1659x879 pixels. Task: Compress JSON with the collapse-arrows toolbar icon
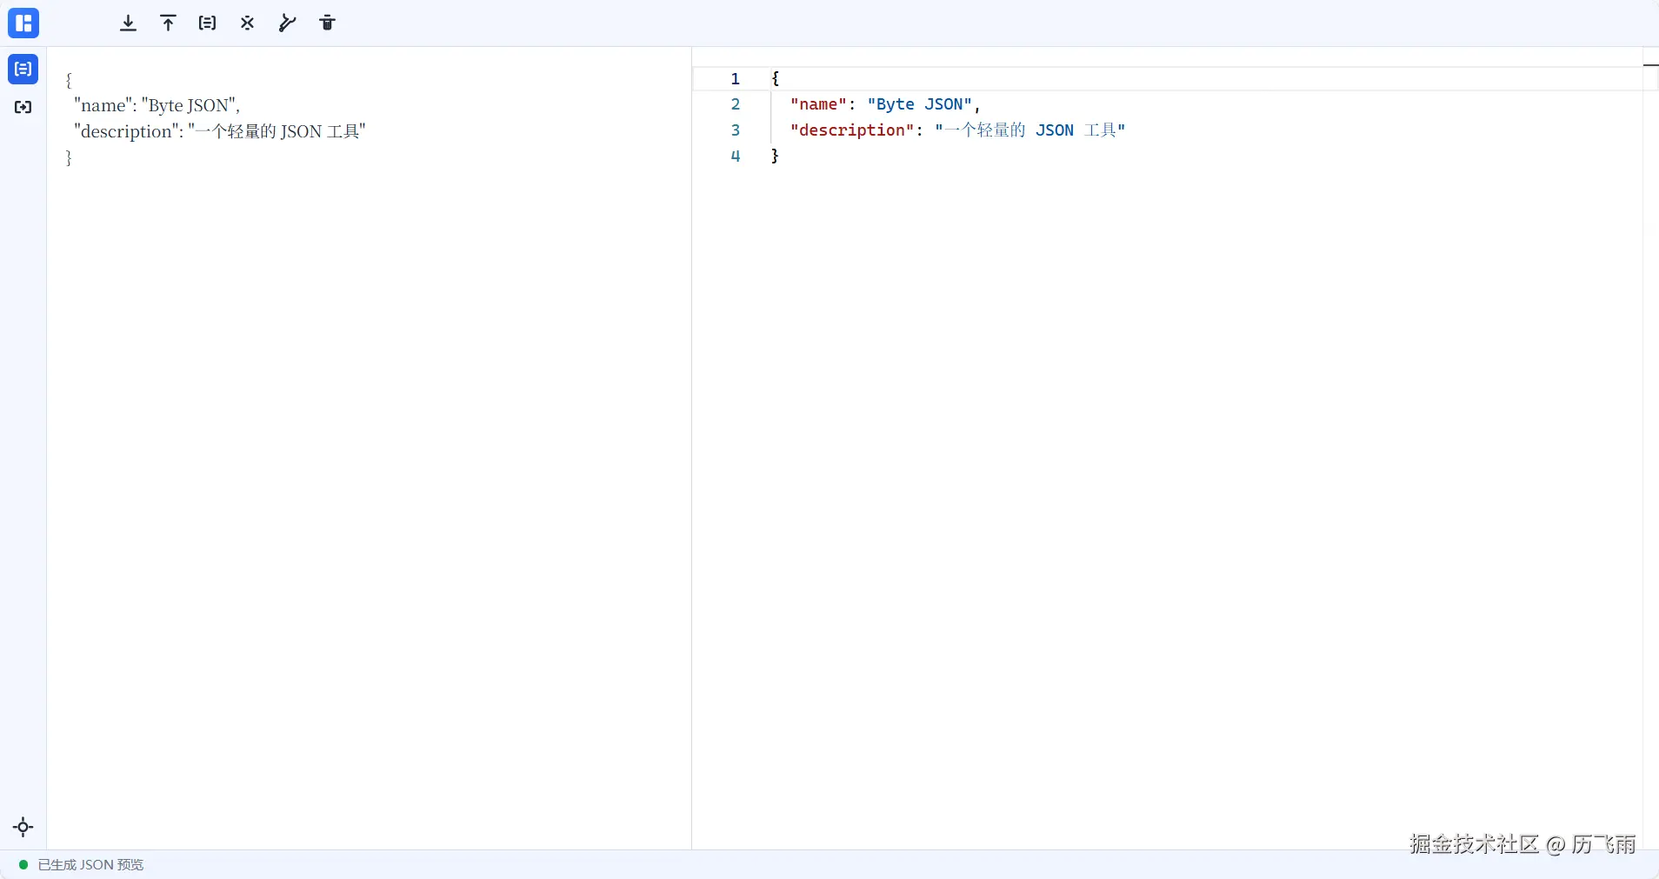click(248, 23)
